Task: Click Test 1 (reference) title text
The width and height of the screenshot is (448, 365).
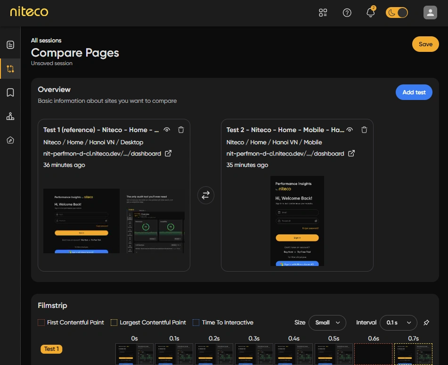Action: (101, 130)
